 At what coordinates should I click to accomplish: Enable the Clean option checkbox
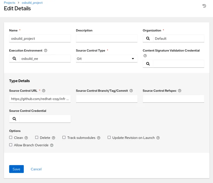[x=11, y=138]
